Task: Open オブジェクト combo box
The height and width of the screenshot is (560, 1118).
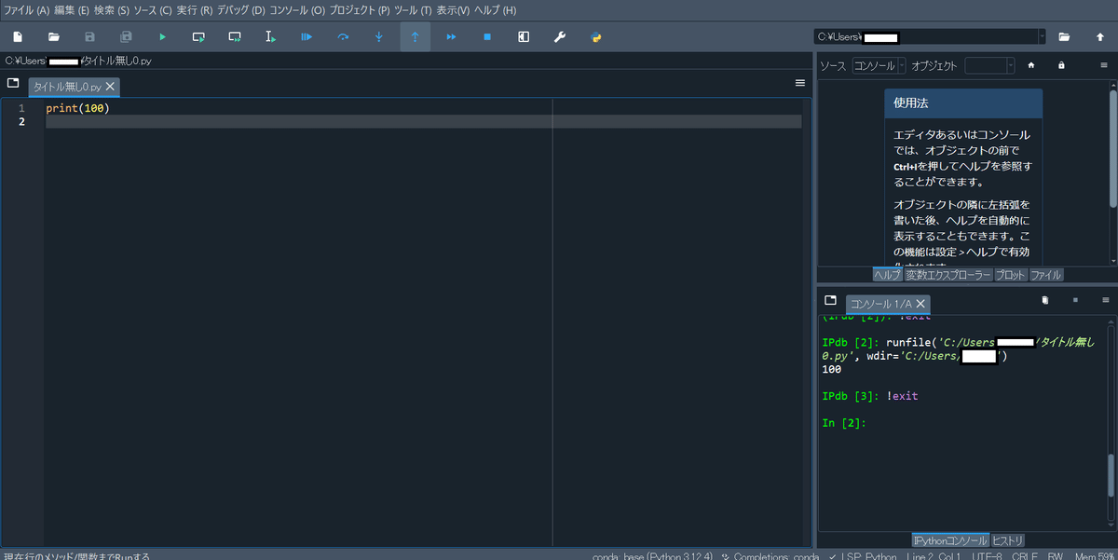Action: (989, 66)
